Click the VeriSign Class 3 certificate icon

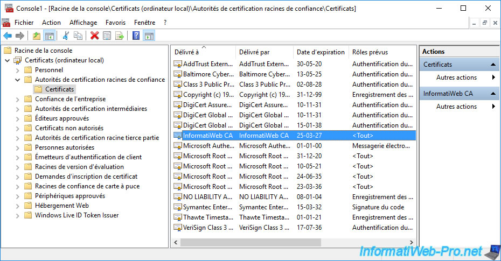[178, 228]
